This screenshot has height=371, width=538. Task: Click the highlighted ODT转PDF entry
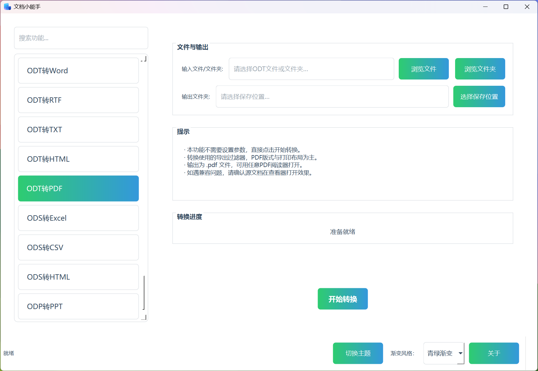[78, 188]
